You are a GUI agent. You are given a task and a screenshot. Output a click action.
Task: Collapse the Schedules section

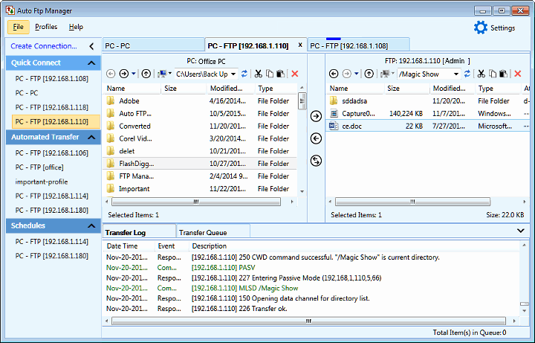click(x=91, y=225)
